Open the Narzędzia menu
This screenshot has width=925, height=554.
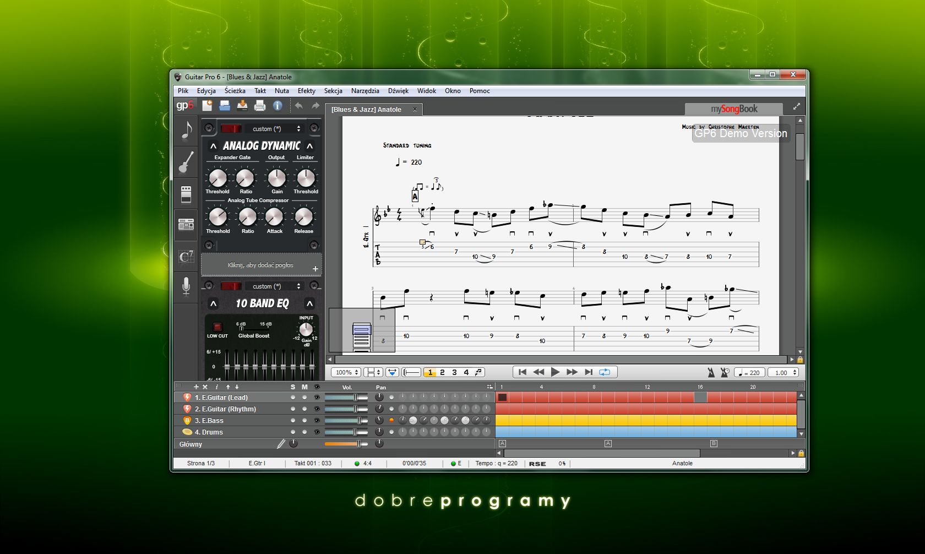click(x=365, y=91)
